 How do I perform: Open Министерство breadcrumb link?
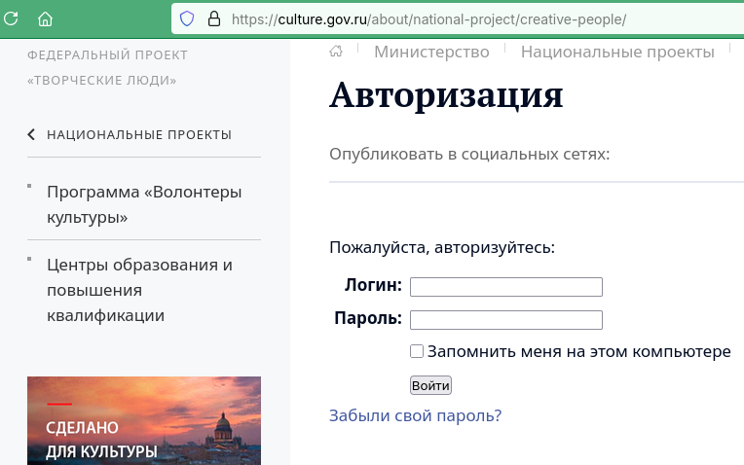[431, 52]
